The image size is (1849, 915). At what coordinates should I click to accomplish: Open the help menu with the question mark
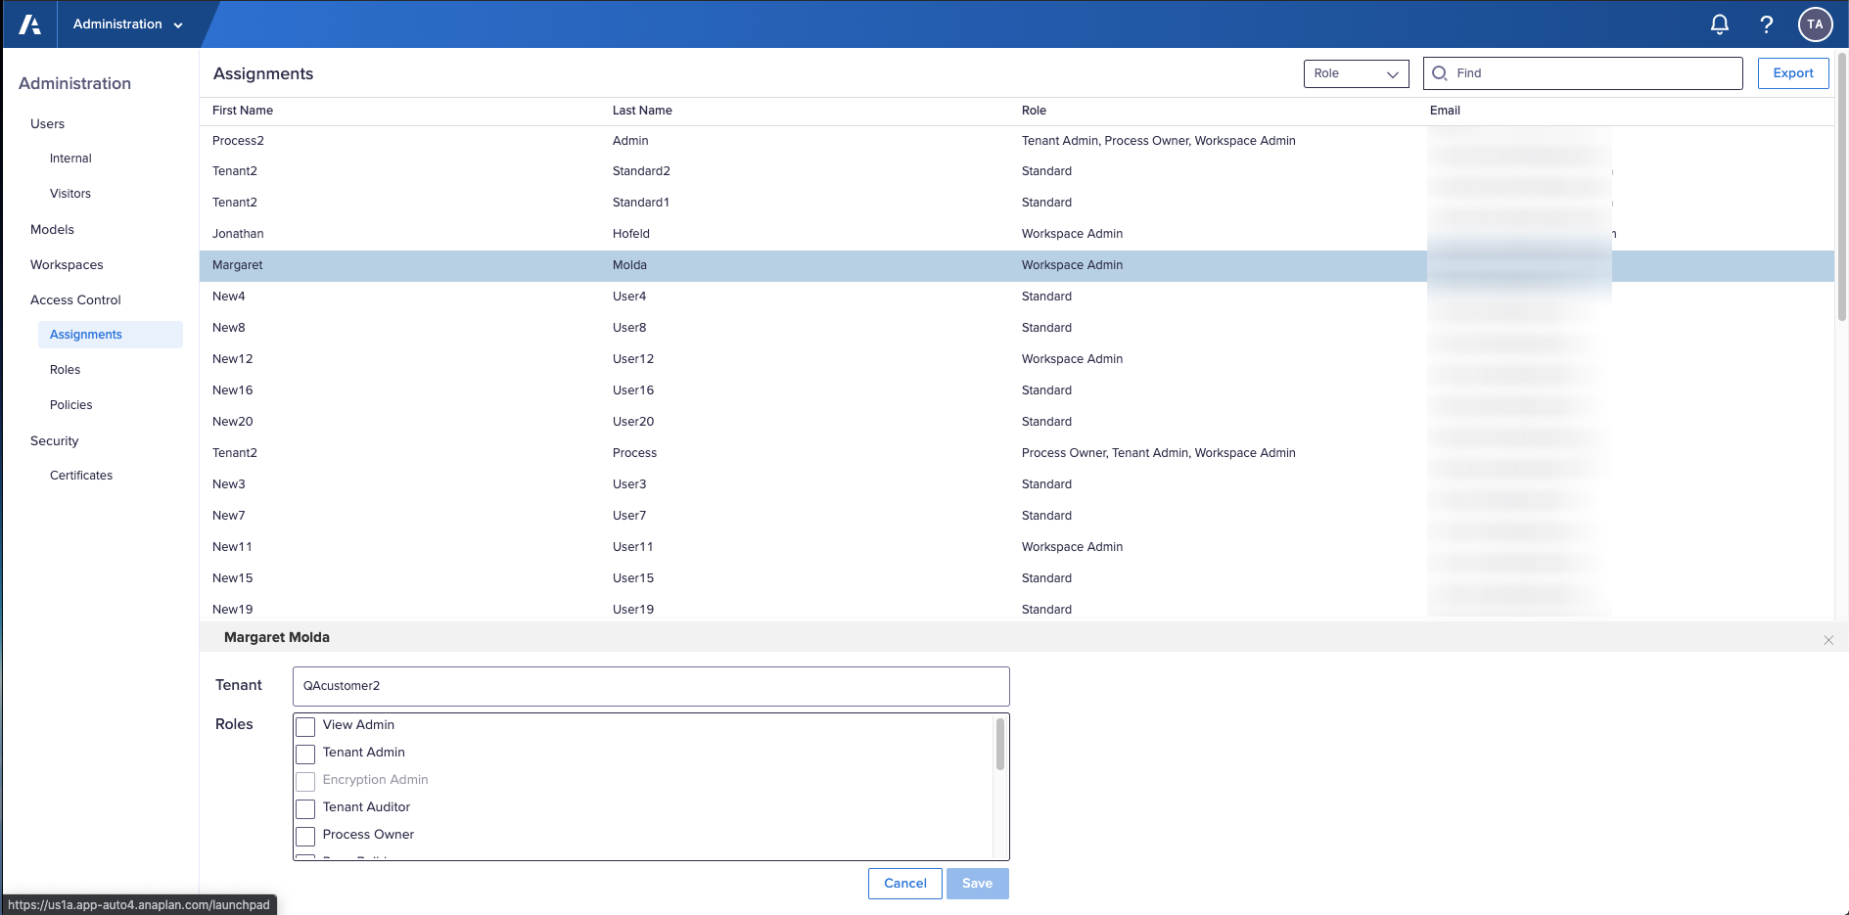(x=1767, y=23)
